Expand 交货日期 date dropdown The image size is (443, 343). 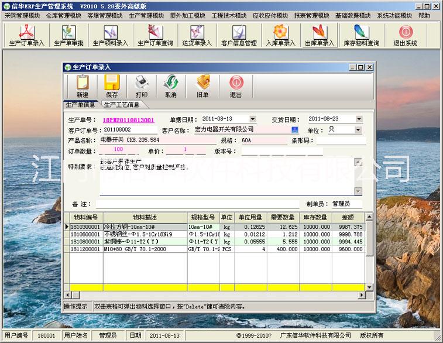click(x=359, y=119)
